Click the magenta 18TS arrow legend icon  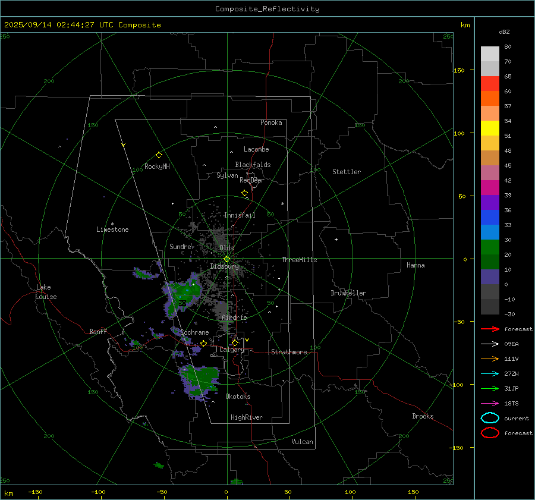click(x=490, y=404)
